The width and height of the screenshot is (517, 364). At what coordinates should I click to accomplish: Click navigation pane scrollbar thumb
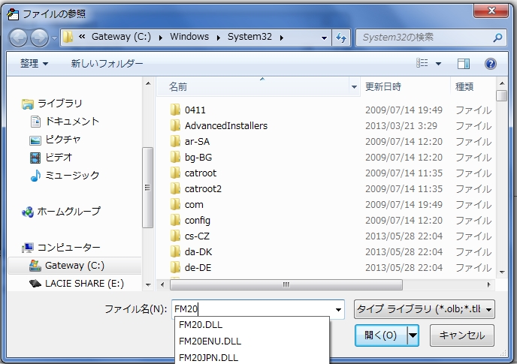pyautogui.click(x=147, y=188)
